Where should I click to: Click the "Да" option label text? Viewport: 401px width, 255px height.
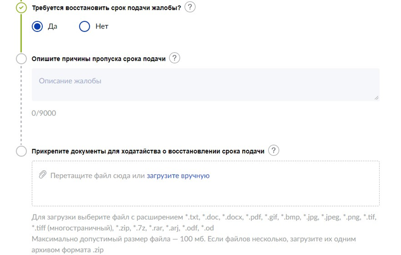[x=53, y=27]
